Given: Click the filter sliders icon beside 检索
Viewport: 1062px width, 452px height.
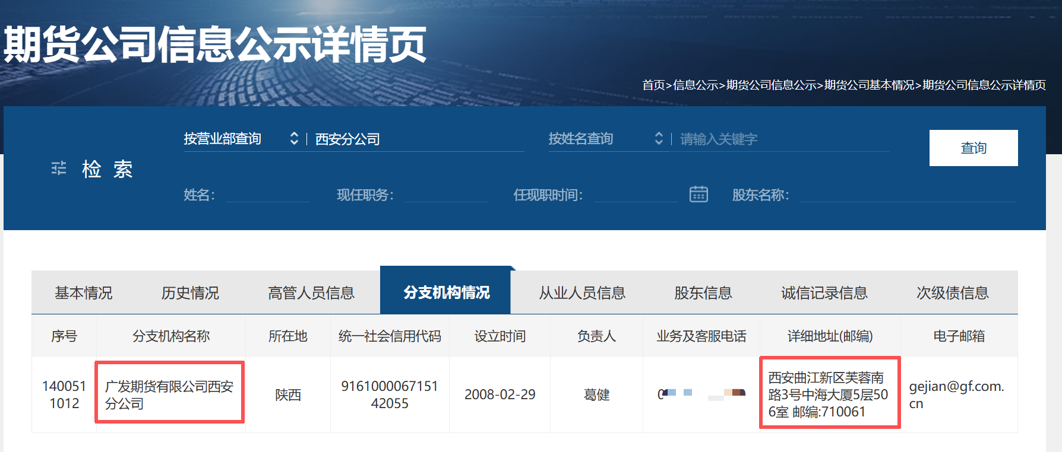Looking at the screenshot, I should tap(59, 168).
